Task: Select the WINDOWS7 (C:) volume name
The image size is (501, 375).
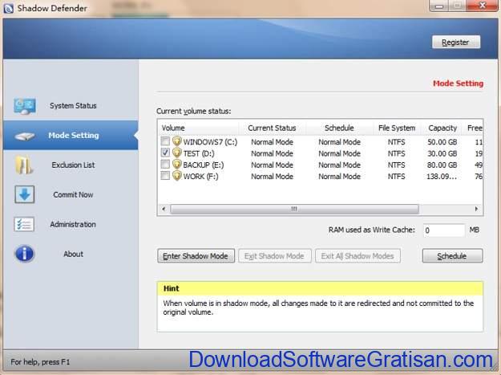Action: point(210,142)
